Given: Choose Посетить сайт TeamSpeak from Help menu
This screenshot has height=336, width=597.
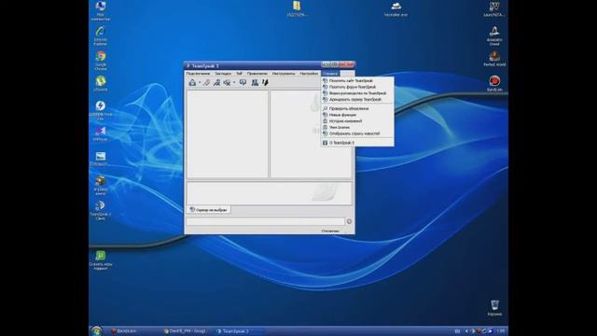Looking at the screenshot, I should click(x=357, y=81).
